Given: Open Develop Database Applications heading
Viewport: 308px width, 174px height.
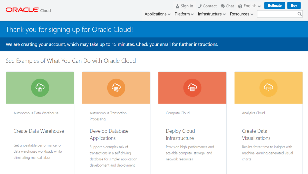Looking at the screenshot, I should tap(109, 134).
